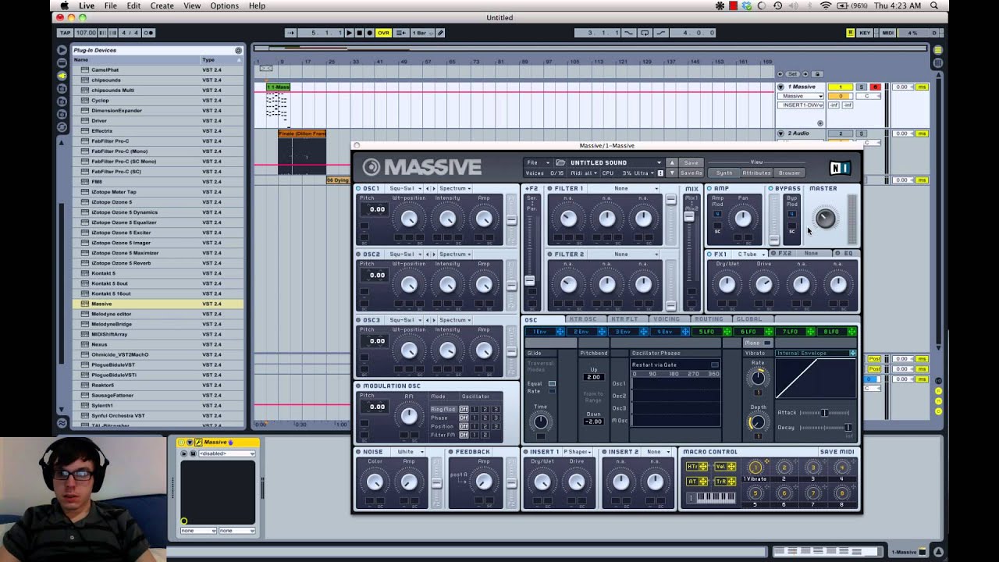Click the 8 LFO green drag-handle icon
The width and height of the screenshot is (999, 562).
coord(851,332)
